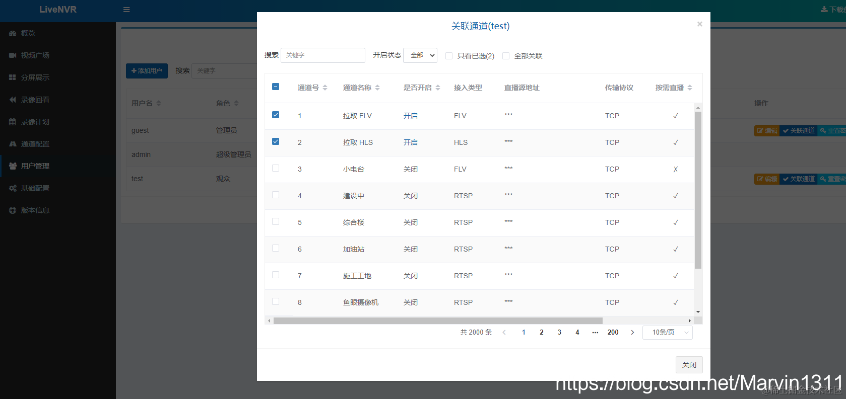Check channel 3 小电台 checkbox
The image size is (846, 399).
(x=276, y=168)
